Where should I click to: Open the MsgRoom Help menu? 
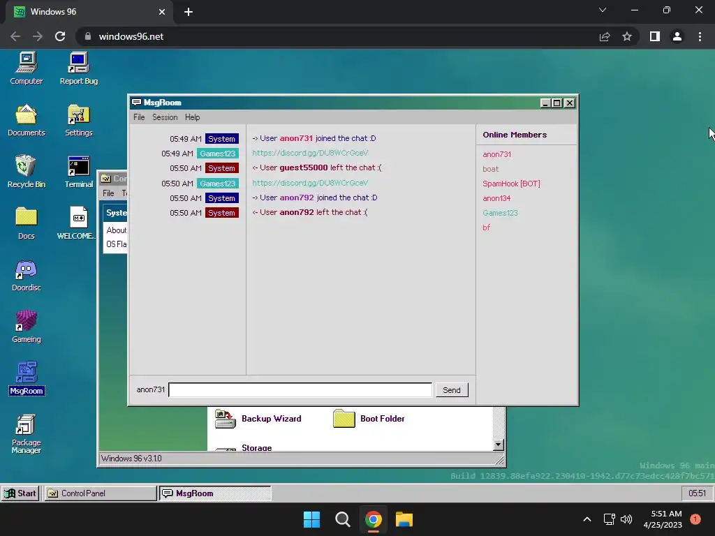coord(193,117)
